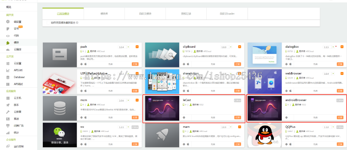Click the Apple icon on dialogBox card
The height and width of the screenshot is (150, 347).
coord(290,64)
